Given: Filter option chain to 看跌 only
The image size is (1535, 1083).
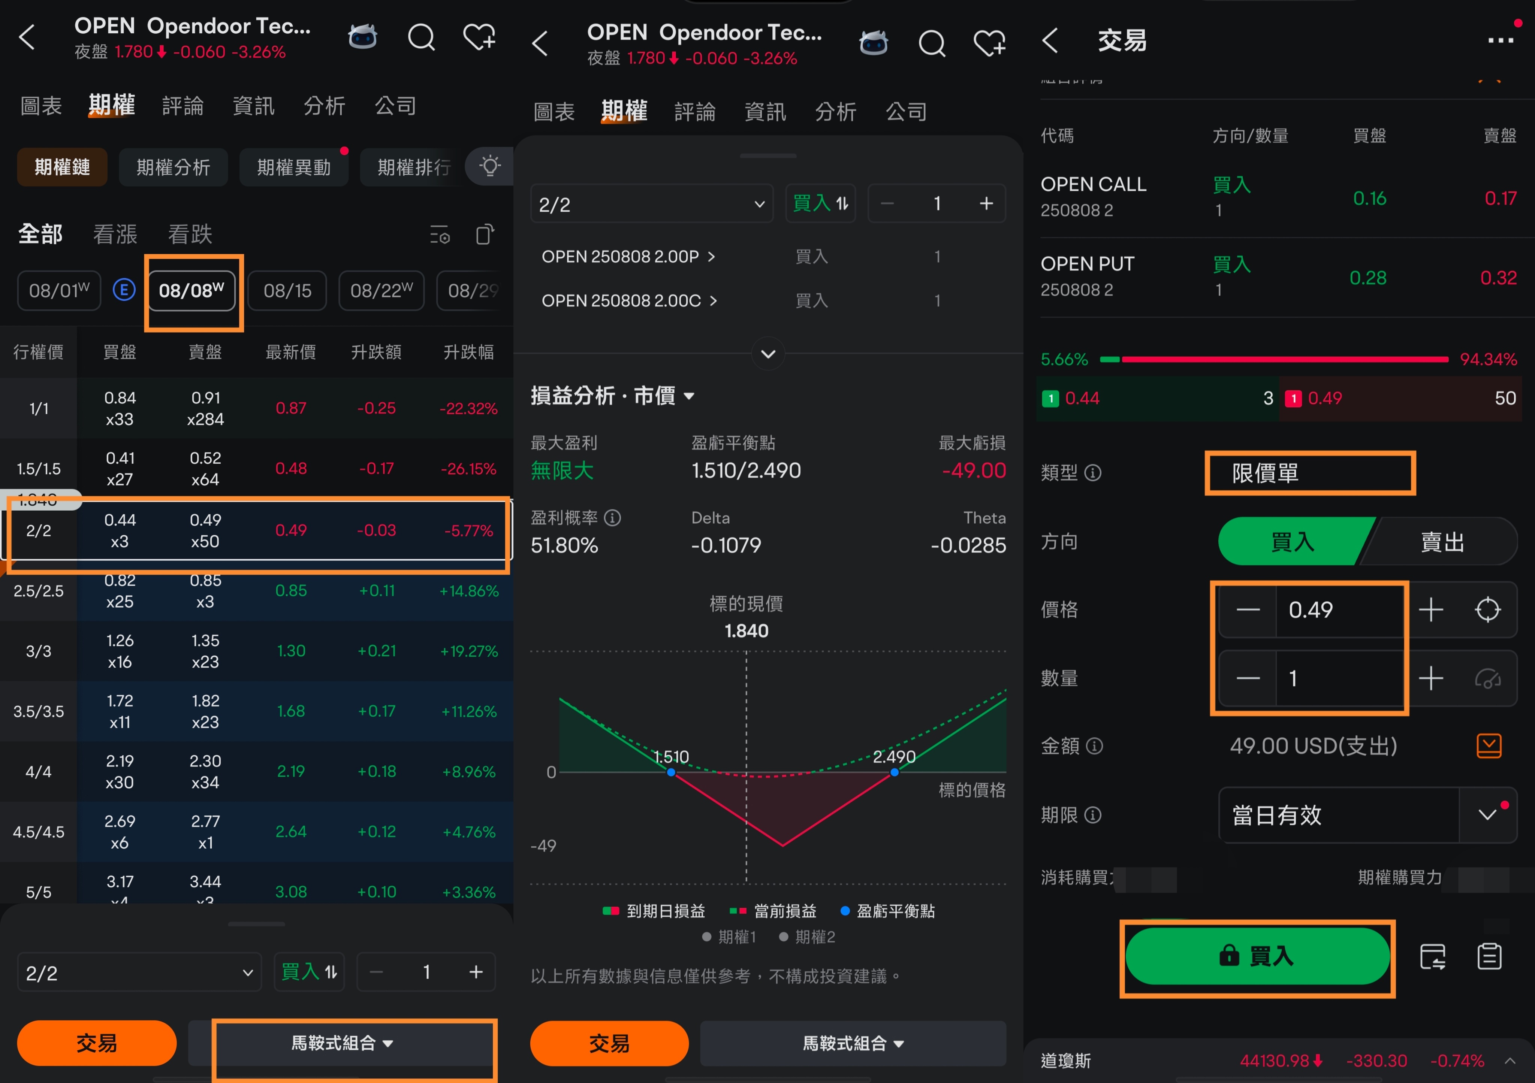Looking at the screenshot, I should [189, 235].
